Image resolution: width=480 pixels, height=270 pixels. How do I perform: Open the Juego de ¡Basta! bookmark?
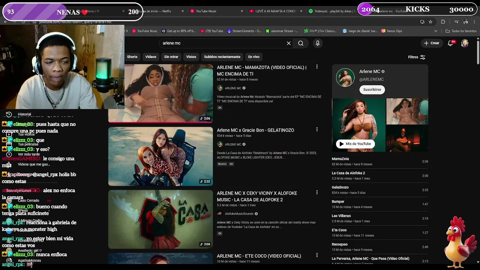coord(360,31)
